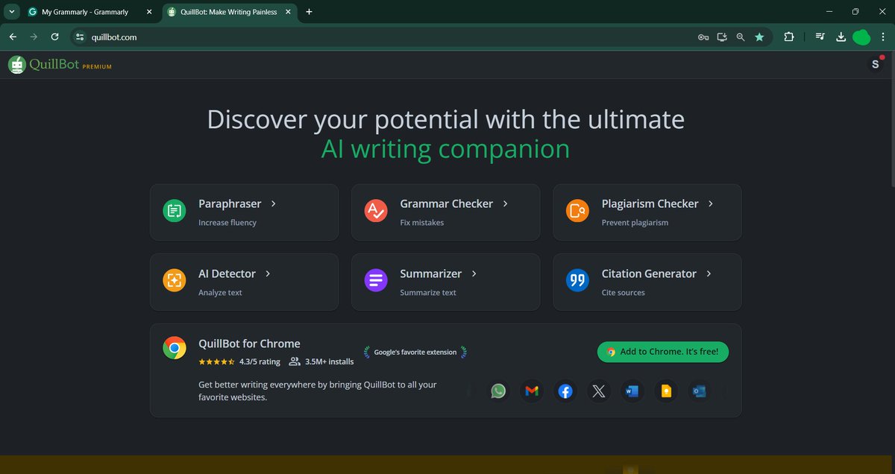This screenshot has width=895, height=474.
Task: Open the browser Downloads icon
Action: (841, 37)
